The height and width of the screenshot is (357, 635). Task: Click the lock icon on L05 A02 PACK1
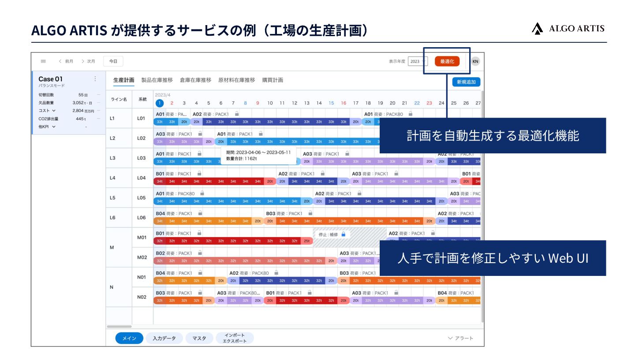tap(359, 193)
